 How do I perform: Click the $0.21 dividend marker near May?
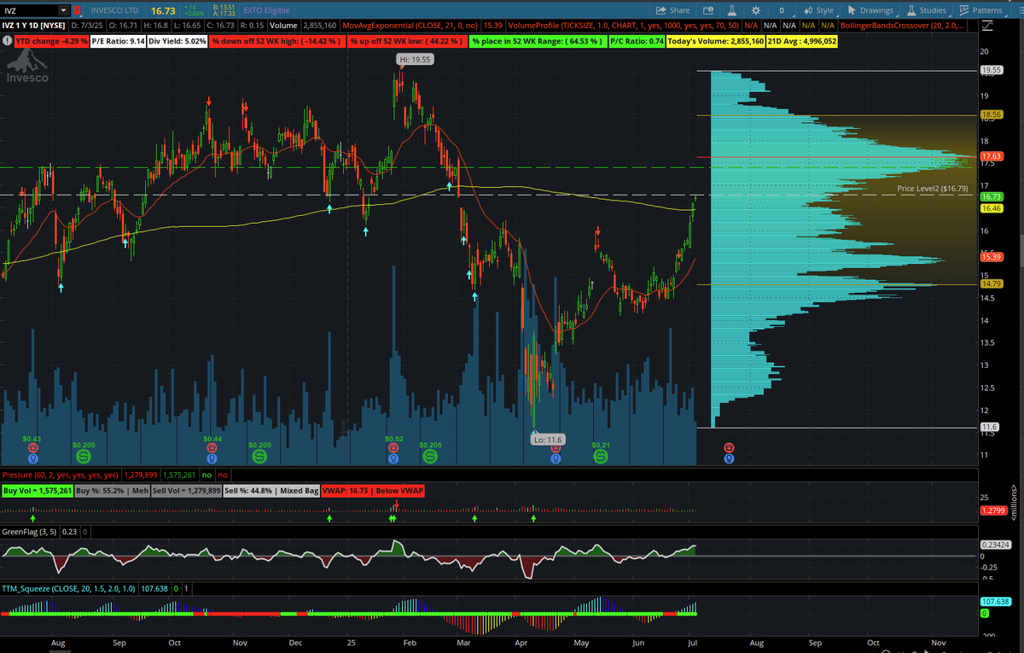click(x=601, y=458)
